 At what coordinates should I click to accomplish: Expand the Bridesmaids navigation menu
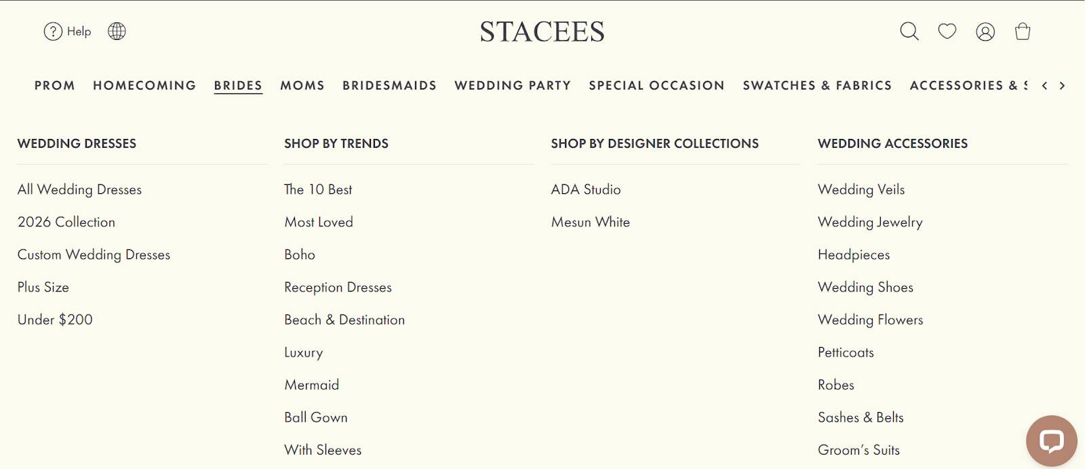[389, 85]
